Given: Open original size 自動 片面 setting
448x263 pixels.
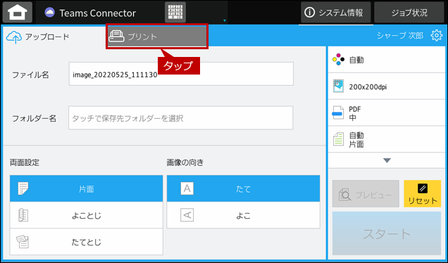Looking at the screenshot, I should (387, 139).
